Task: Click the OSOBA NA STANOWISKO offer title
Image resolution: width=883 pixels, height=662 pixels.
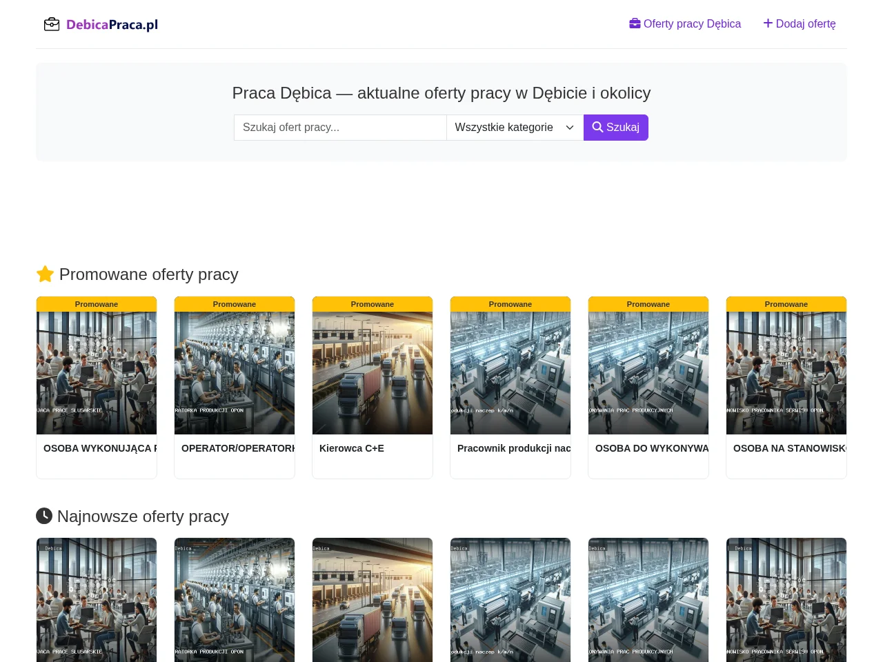Action: tap(790, 448)
